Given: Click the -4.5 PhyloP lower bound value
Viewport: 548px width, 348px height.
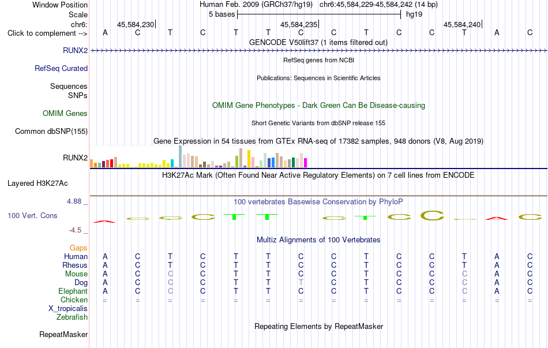Looking at the screenshot, I should pos(75,230).
